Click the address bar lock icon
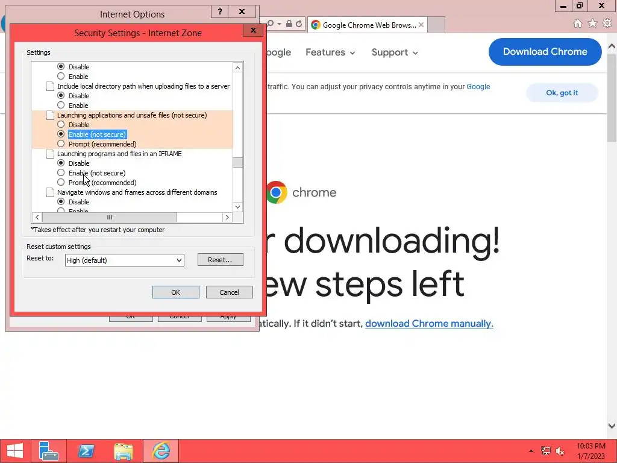617x463 pixels. pyautogui.click(x=289, y=24)
